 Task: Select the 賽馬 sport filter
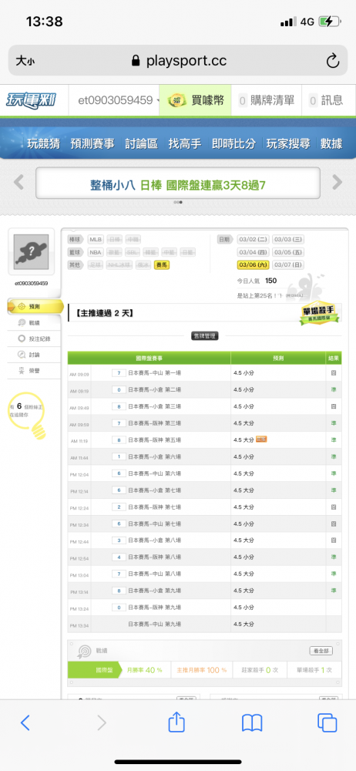[161, 265]
